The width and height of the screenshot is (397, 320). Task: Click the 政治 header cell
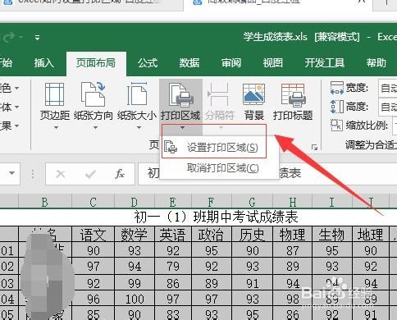[x=212, y=235]
